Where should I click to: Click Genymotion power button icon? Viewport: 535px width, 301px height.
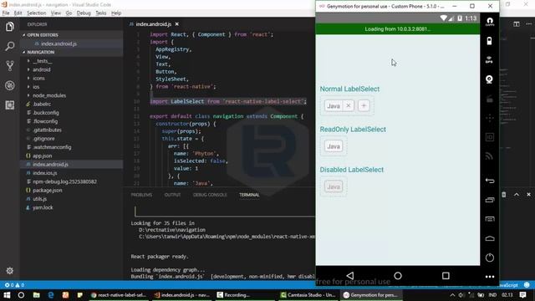[490, 258]
